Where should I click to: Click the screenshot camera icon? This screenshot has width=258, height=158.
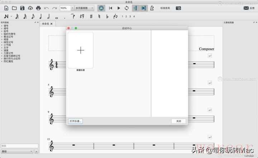pos(178,8)
